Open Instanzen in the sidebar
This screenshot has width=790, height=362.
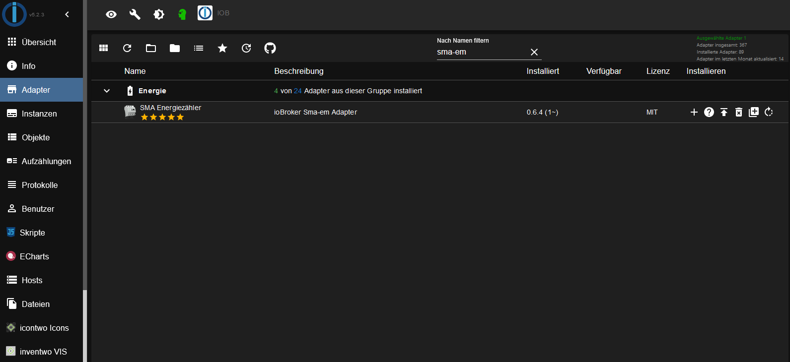42,114
